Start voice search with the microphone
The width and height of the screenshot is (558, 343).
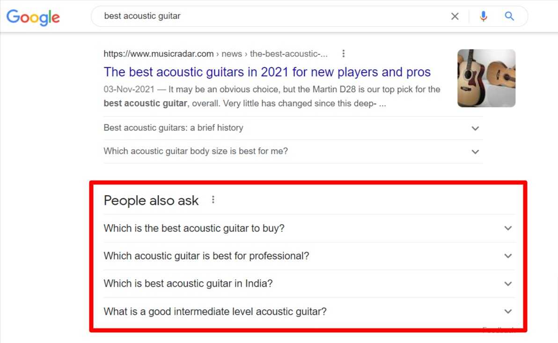tap(484, 16)
